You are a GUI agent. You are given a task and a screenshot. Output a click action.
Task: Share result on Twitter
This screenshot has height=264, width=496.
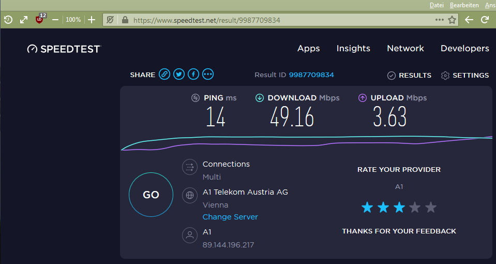point(179,75)
